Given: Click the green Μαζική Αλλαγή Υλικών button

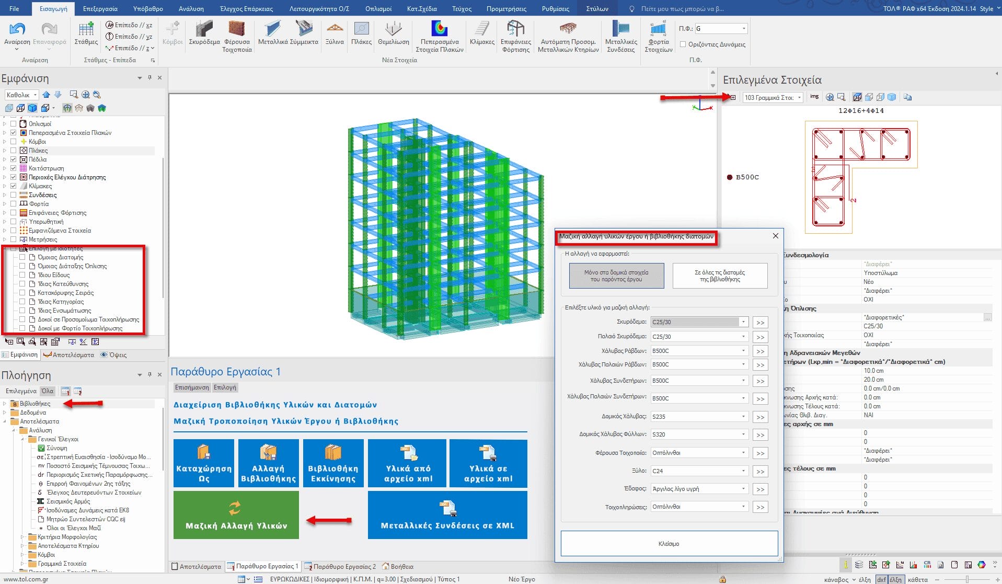Looking at the screenshot, I should click(236, 515).
